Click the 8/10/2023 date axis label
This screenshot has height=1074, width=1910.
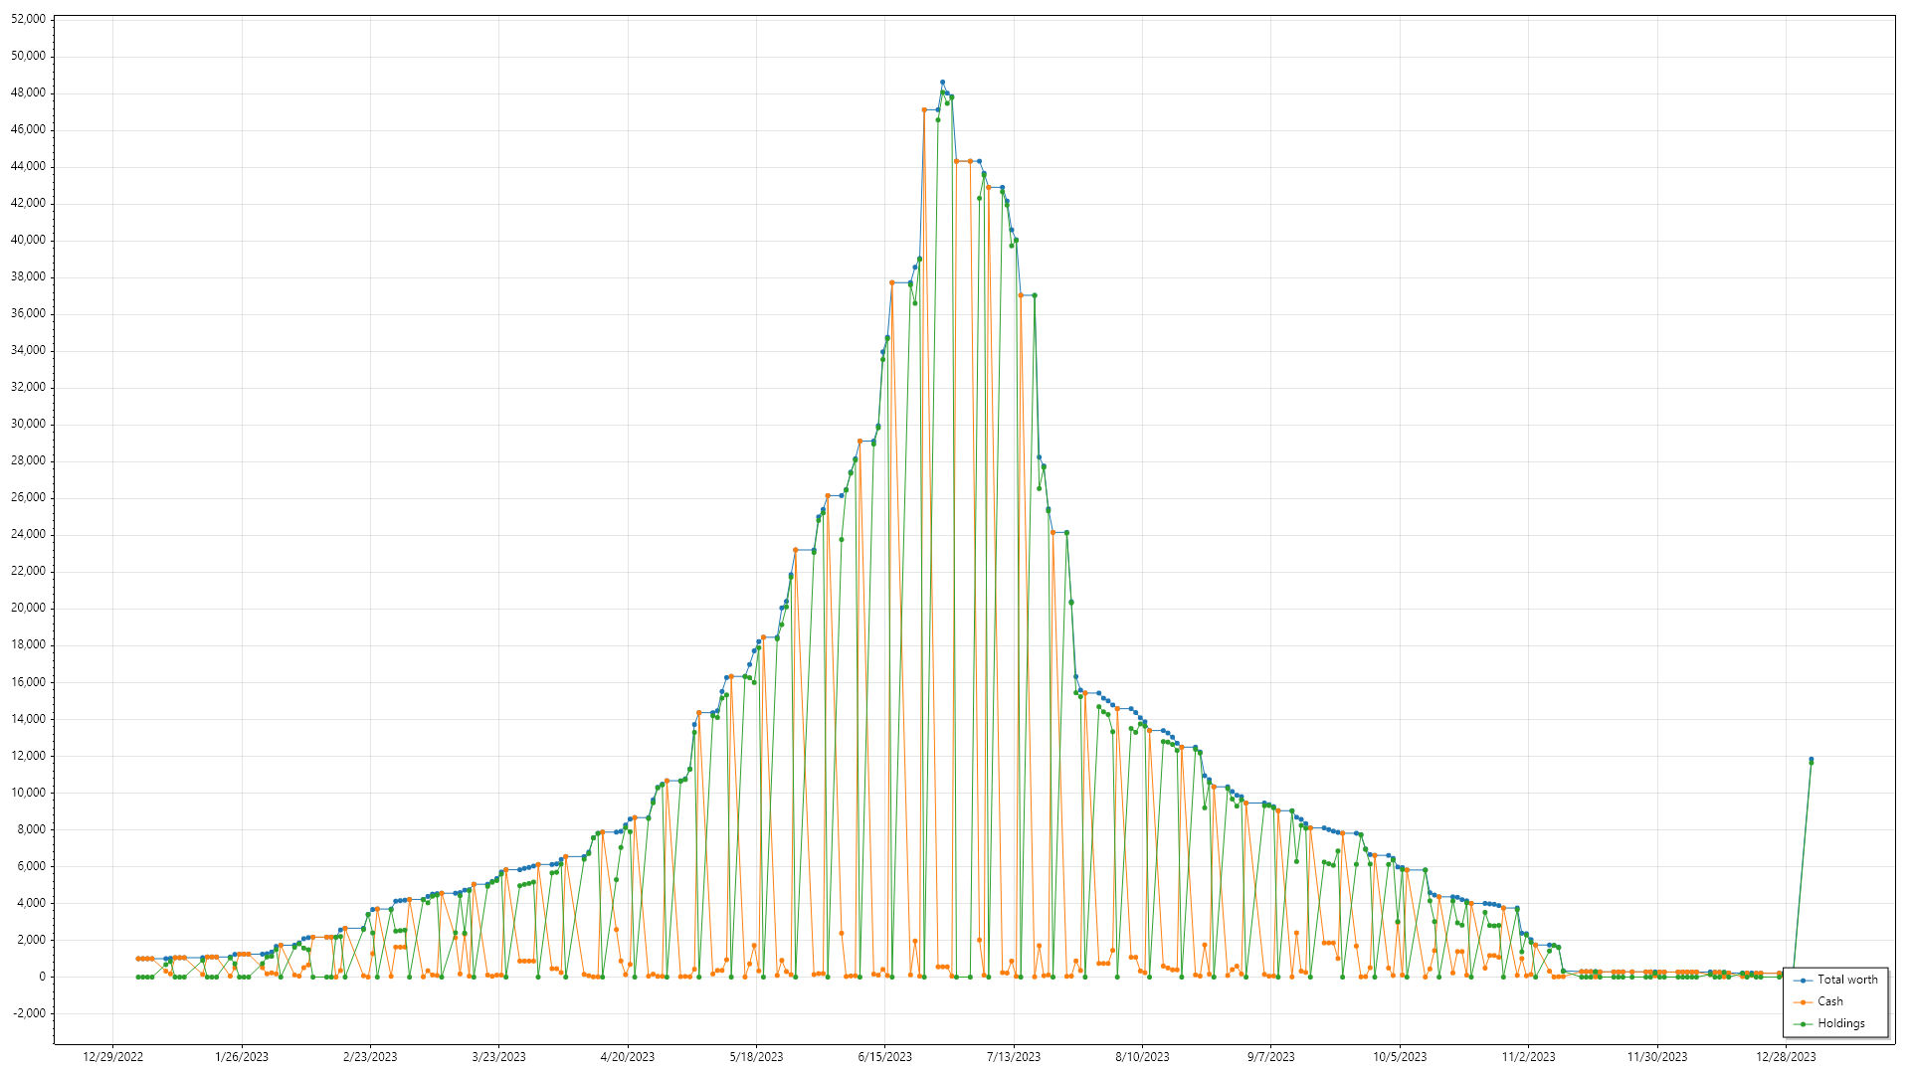(x=1142, y=1057)
